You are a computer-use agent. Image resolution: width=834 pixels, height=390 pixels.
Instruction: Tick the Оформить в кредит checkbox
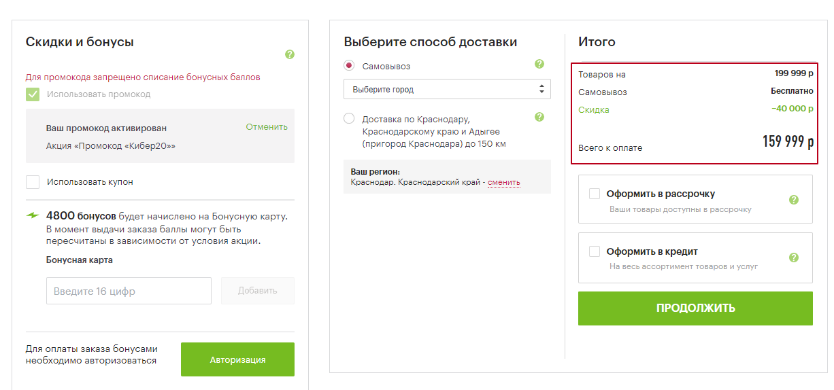595,251
